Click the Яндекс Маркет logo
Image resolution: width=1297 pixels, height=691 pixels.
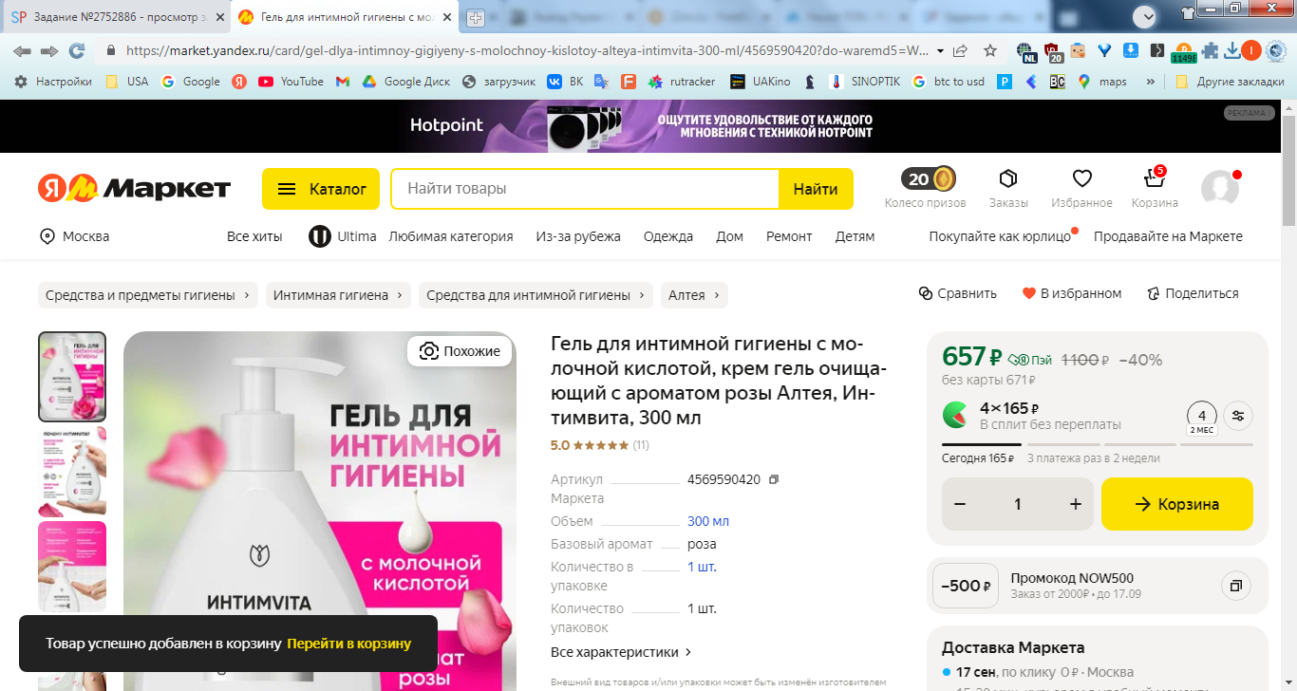[134, 188]
